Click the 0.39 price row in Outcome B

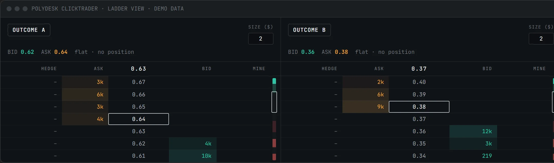coord(419,94)
